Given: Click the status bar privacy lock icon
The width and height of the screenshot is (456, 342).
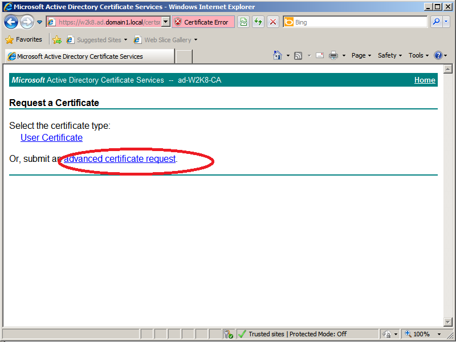Looking at the screenshot, I should click(388, 334).
